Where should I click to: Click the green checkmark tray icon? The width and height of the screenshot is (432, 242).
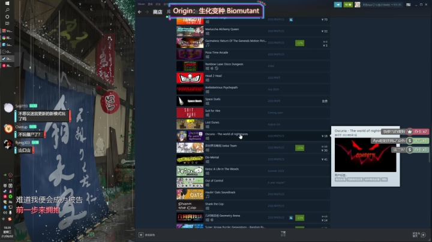[x=10, y=196]
